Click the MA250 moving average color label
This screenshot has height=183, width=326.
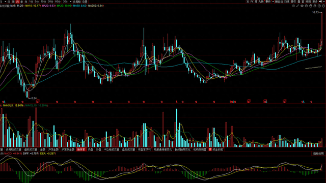[95, 6]
